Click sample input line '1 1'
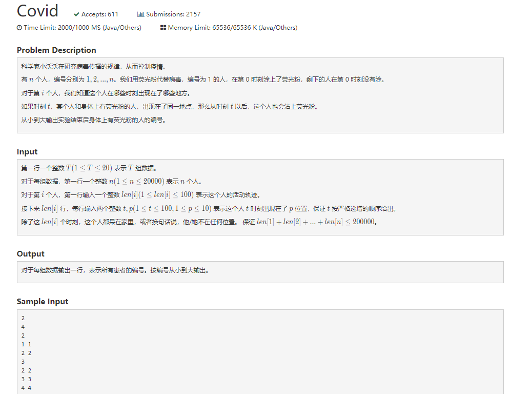 point(26,344)
